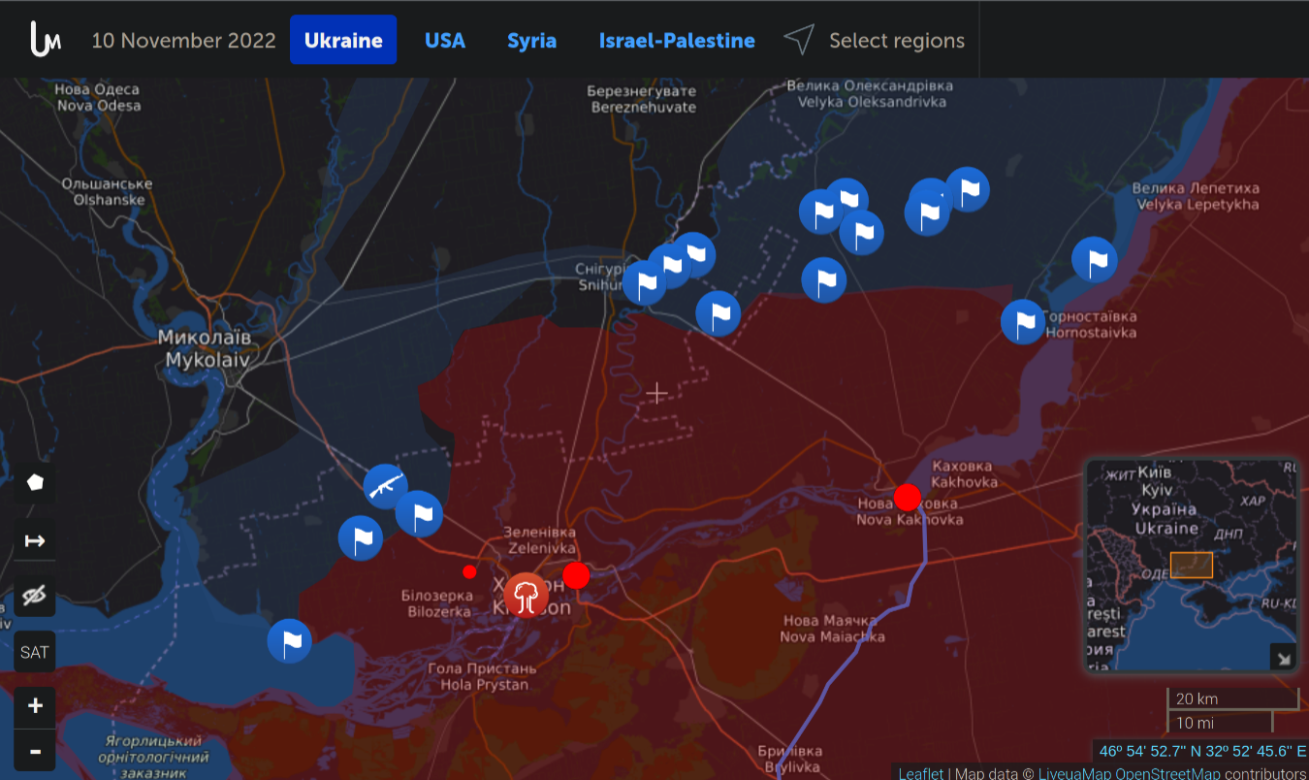Image resolution: width=1309 pixels, height=780 pixels.
Task: Click the explosion marker on Kherson
Action: pos(527,594)
